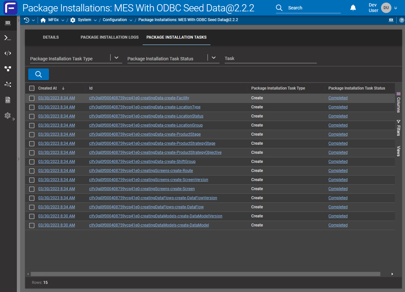Open the creatingDataFlows-create-DataFlowVersion Id link

[153, 198]
